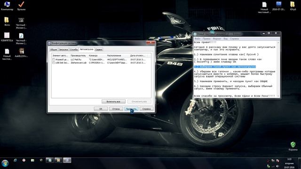Open the Файл menu in Notepad
The height and width of the screenshot is (169, 301).
(198, 38)
